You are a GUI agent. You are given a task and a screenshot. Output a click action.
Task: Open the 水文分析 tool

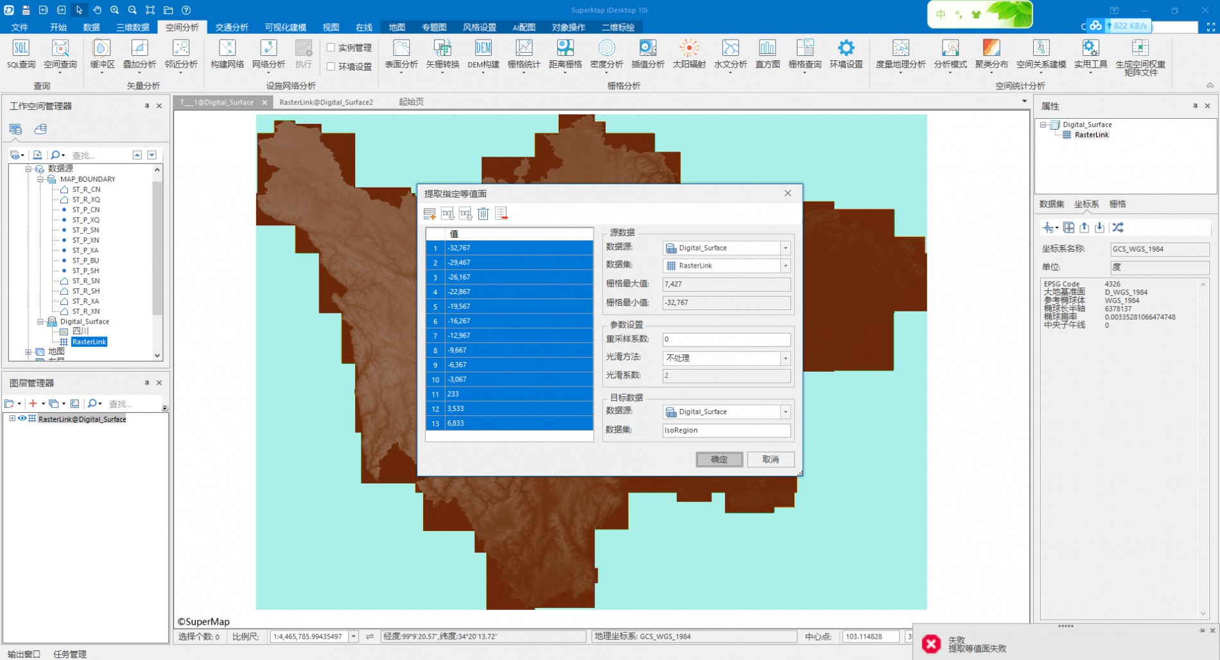(x=730, y=55)
